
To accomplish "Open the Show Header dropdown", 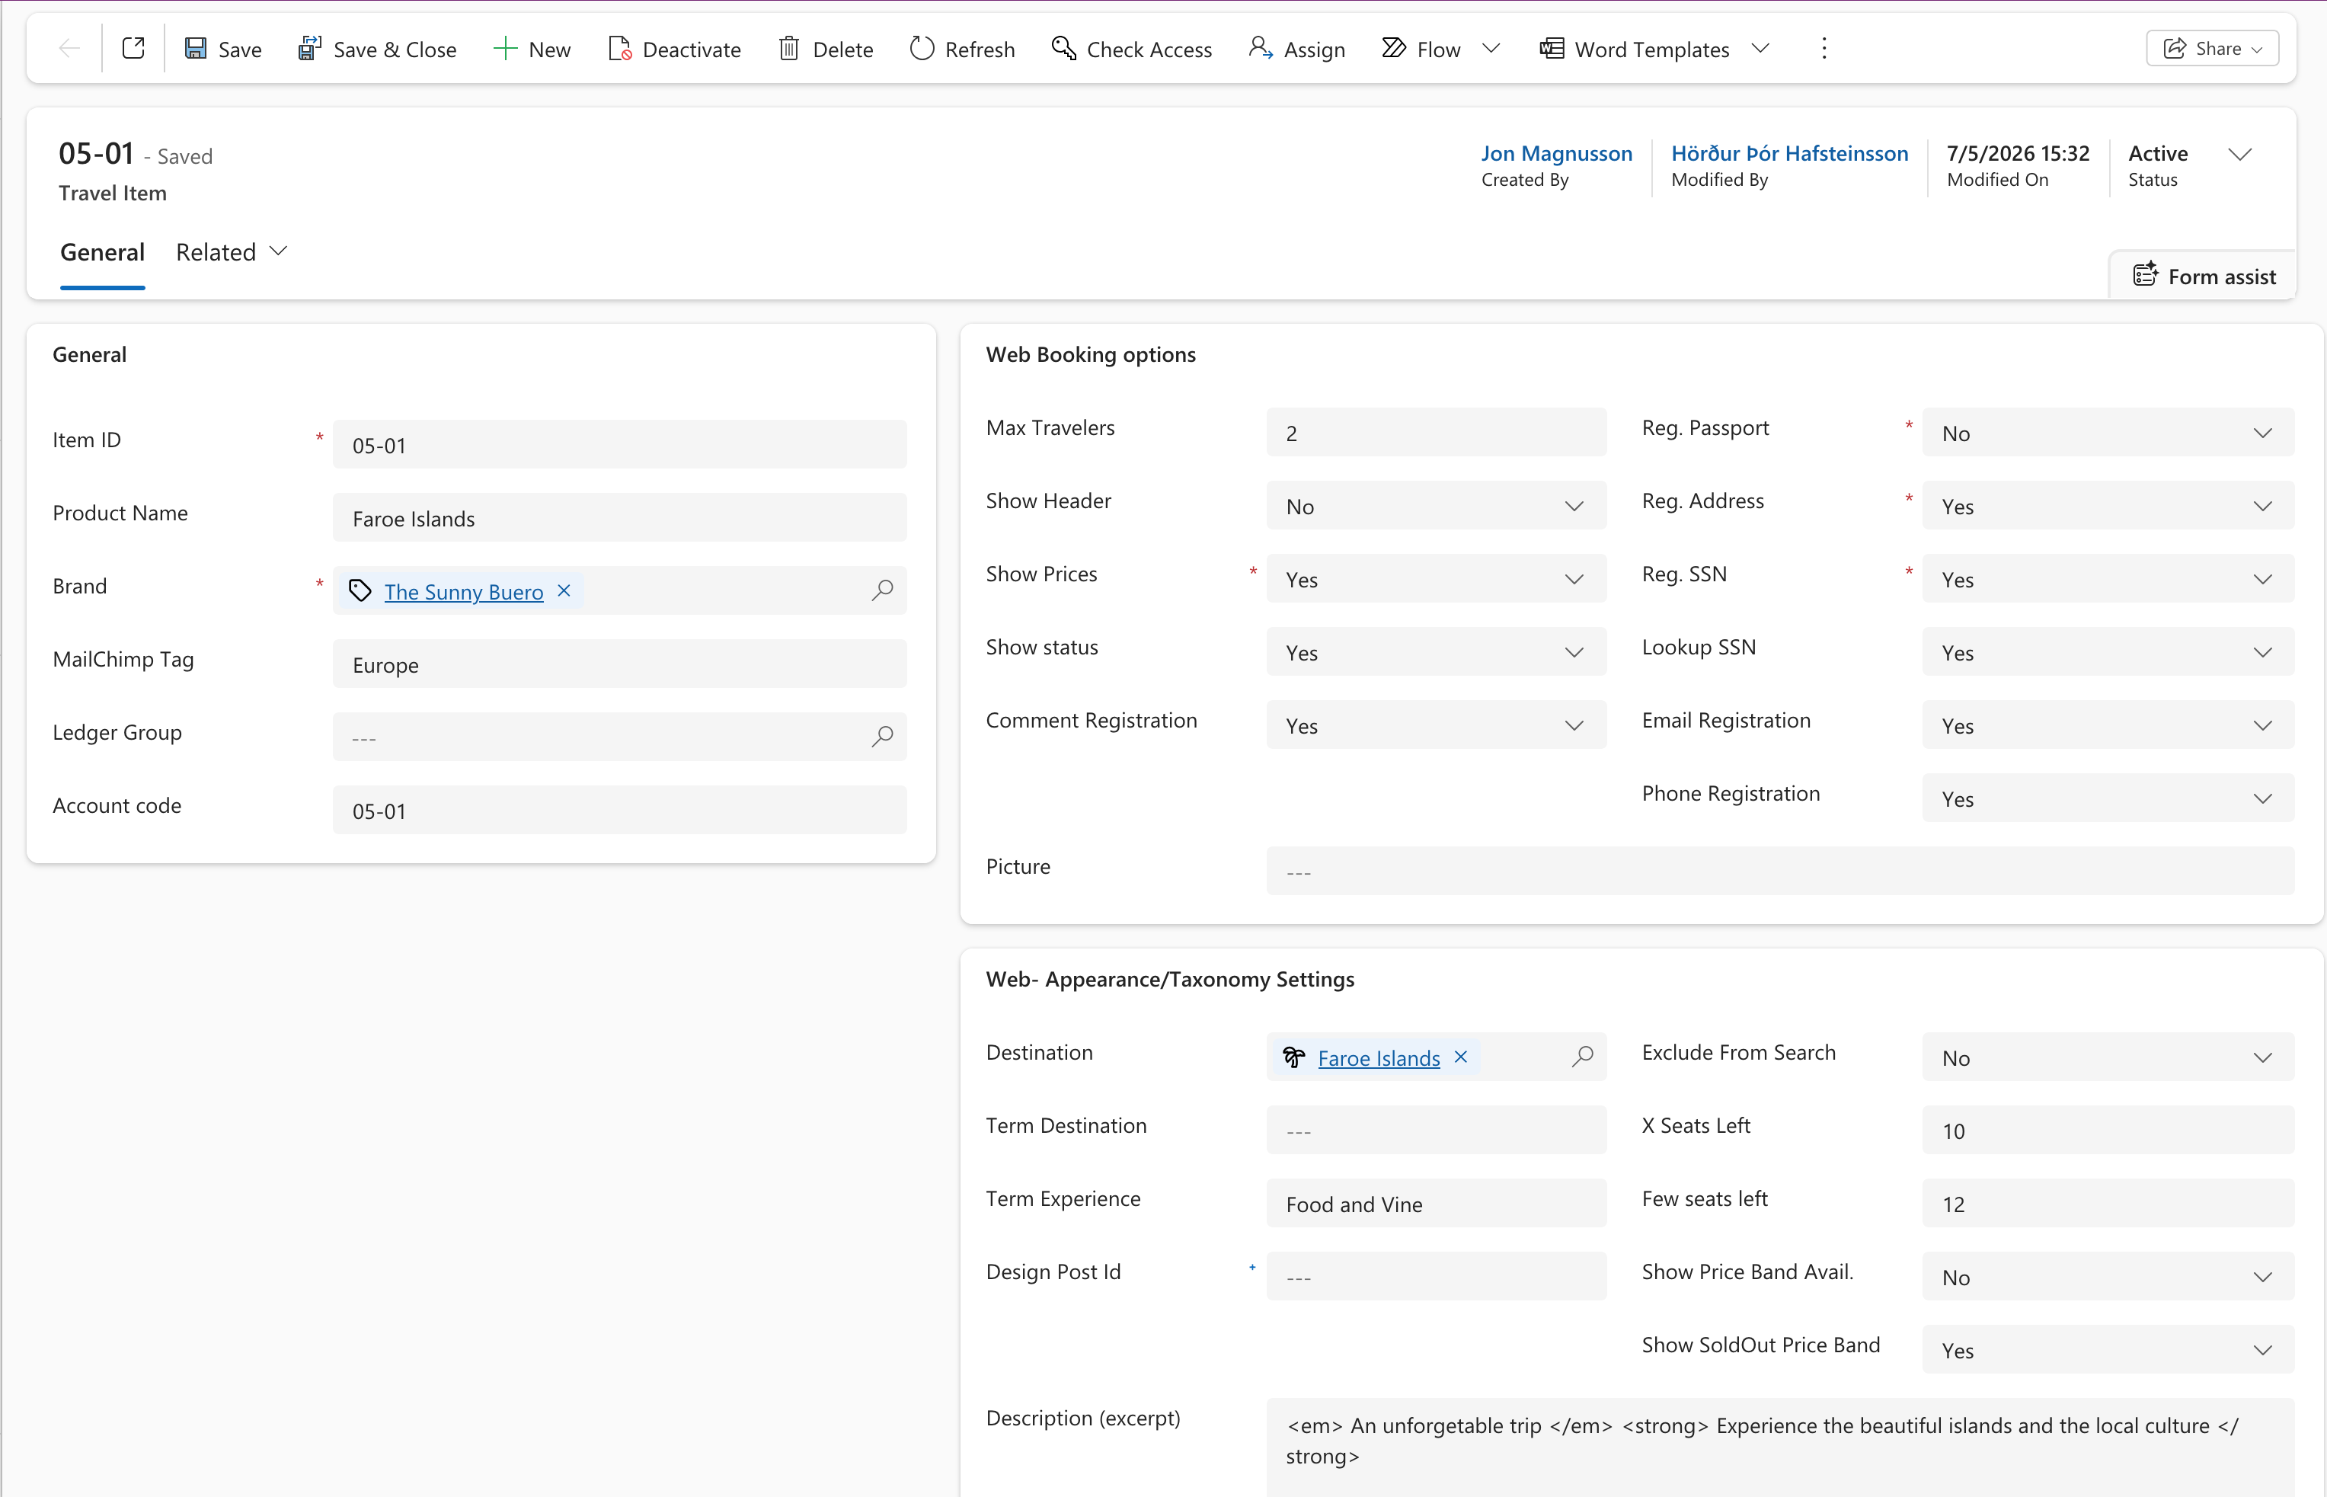I will (x=1436, y=507).
